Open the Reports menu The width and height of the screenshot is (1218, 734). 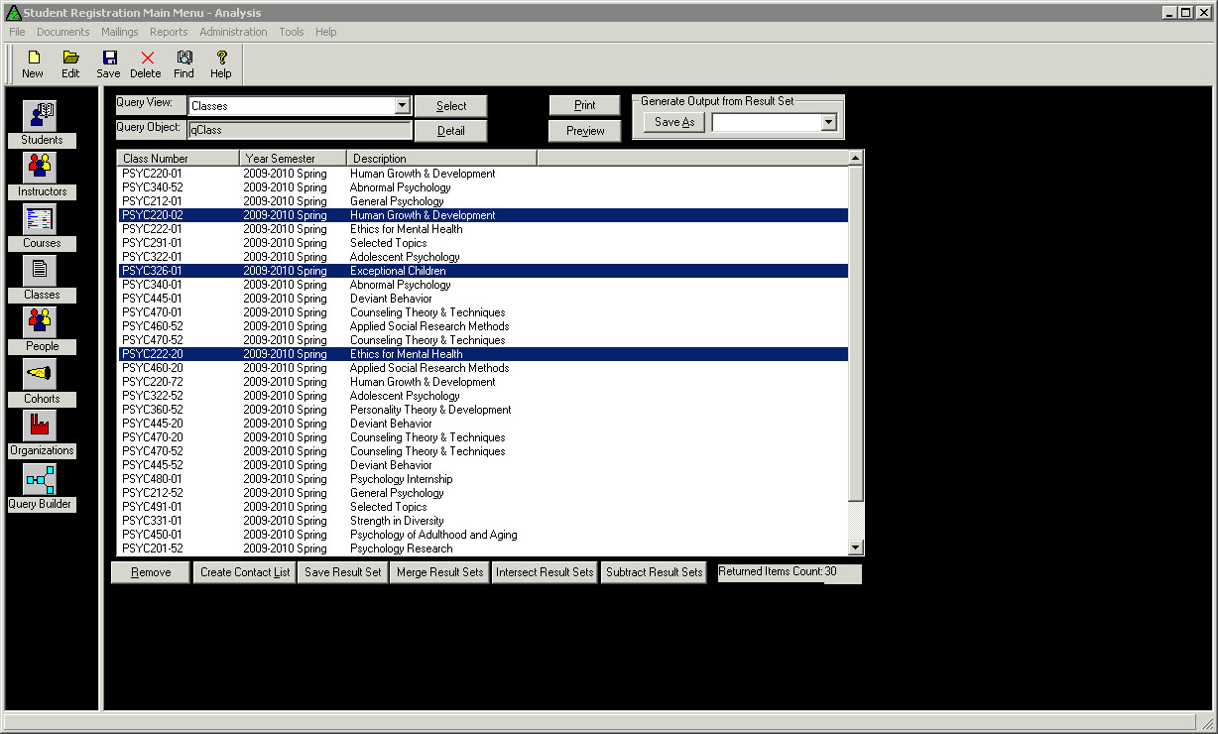coord(169,32)
